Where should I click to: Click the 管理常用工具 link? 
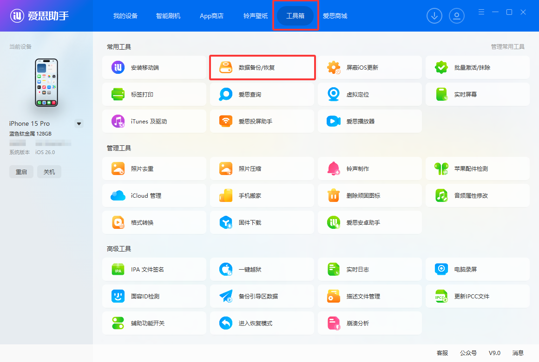pos(507,47)
